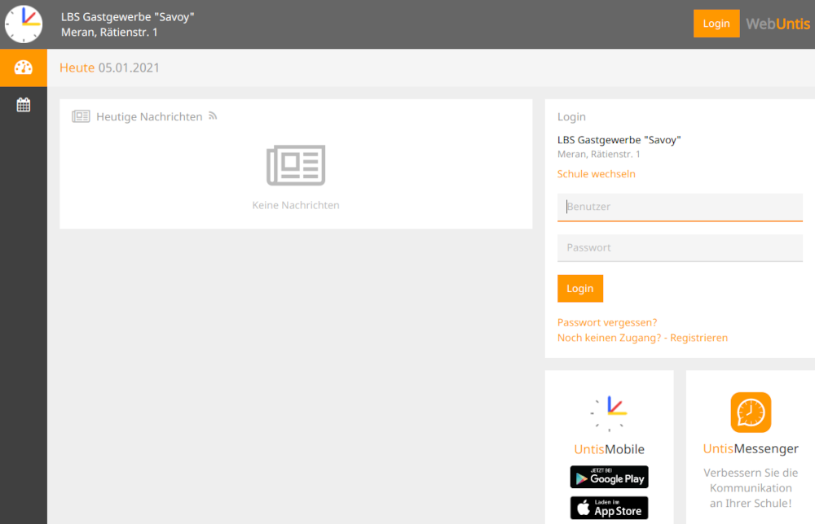The height and width of the screenshot is (524, 815).
Task: Click the WebUntis brand text in header
Action: (x=778, y=24)
